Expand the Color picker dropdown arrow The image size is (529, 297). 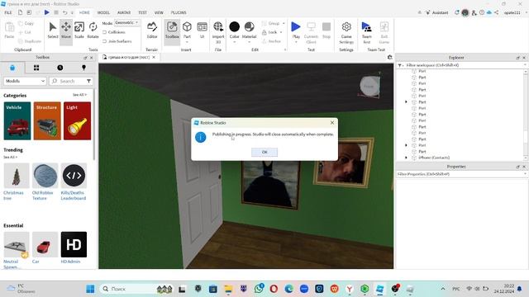(235, 42)
